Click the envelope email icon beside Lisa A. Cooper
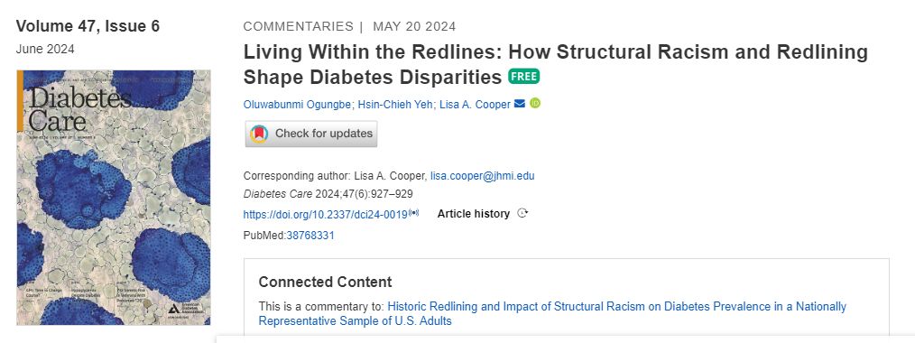The width and height of the screenshot is (915, 343). tap(520, 104)
